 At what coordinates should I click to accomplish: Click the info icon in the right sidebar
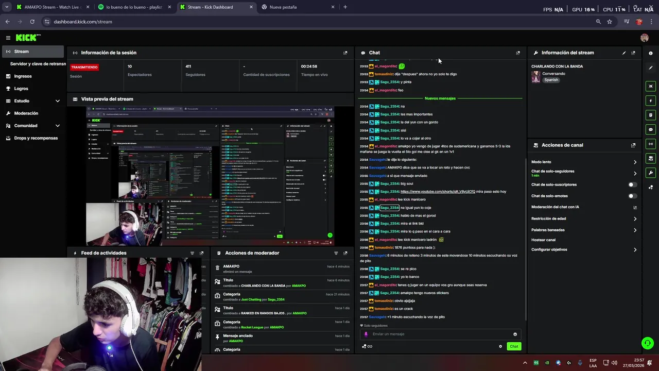[x=651, y=53]
